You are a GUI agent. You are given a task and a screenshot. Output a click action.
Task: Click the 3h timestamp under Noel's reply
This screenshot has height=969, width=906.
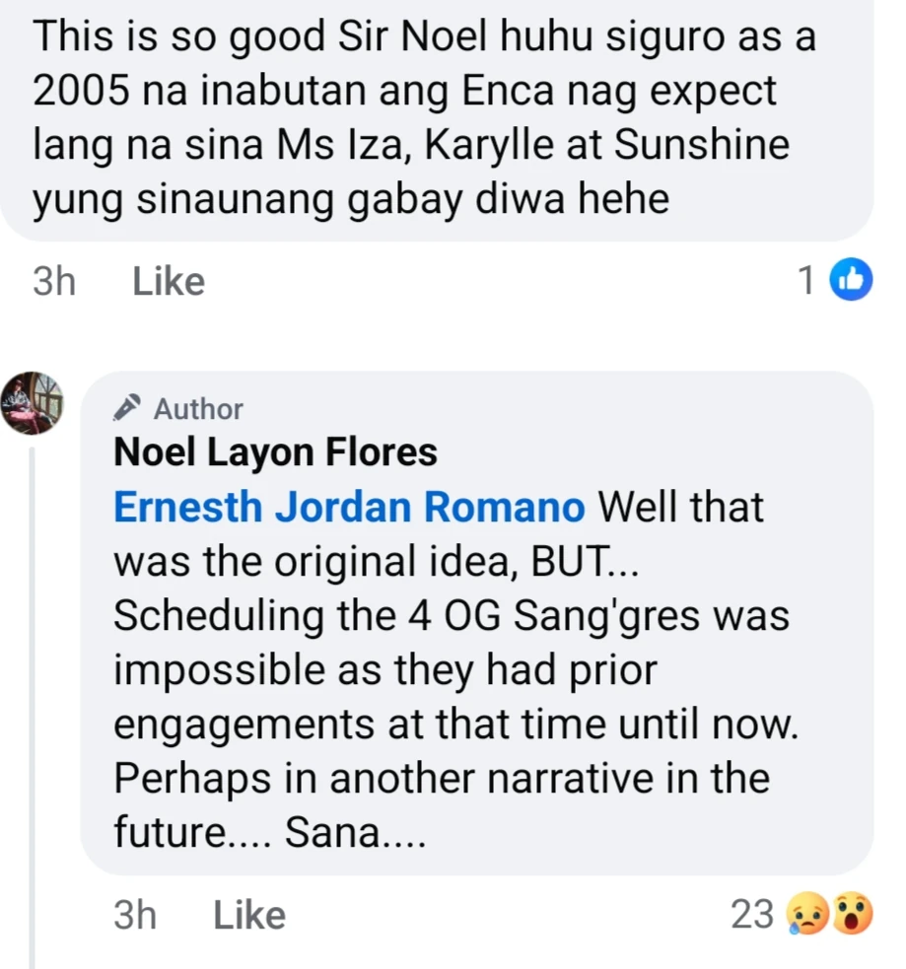[135, 916]
